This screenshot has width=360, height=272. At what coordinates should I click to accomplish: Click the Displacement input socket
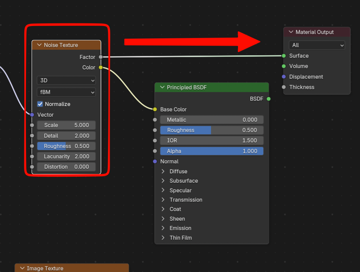284,77
